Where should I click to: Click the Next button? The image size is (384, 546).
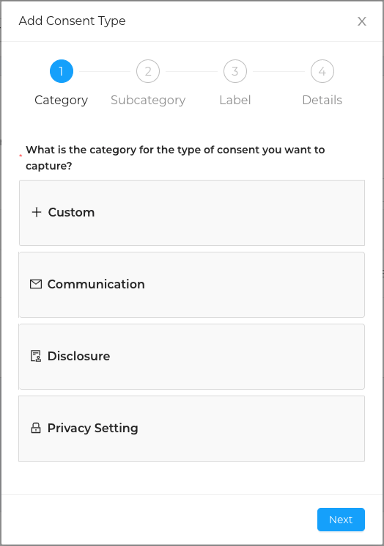point(341,520)
